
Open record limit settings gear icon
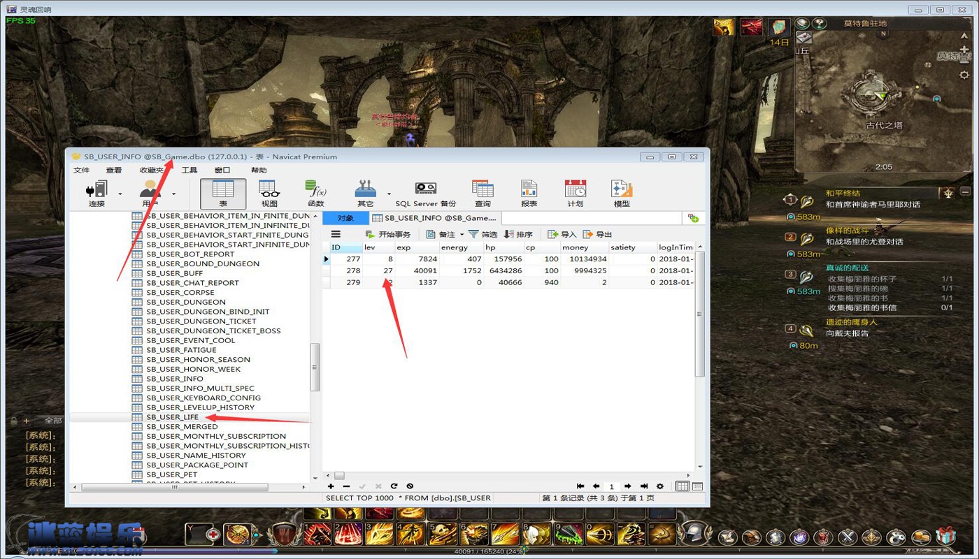[x=660, y=486]
